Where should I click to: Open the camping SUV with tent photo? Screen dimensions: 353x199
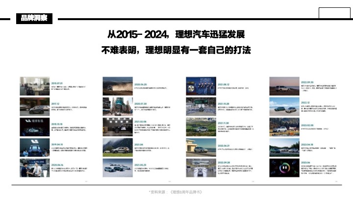coord(284,127)
